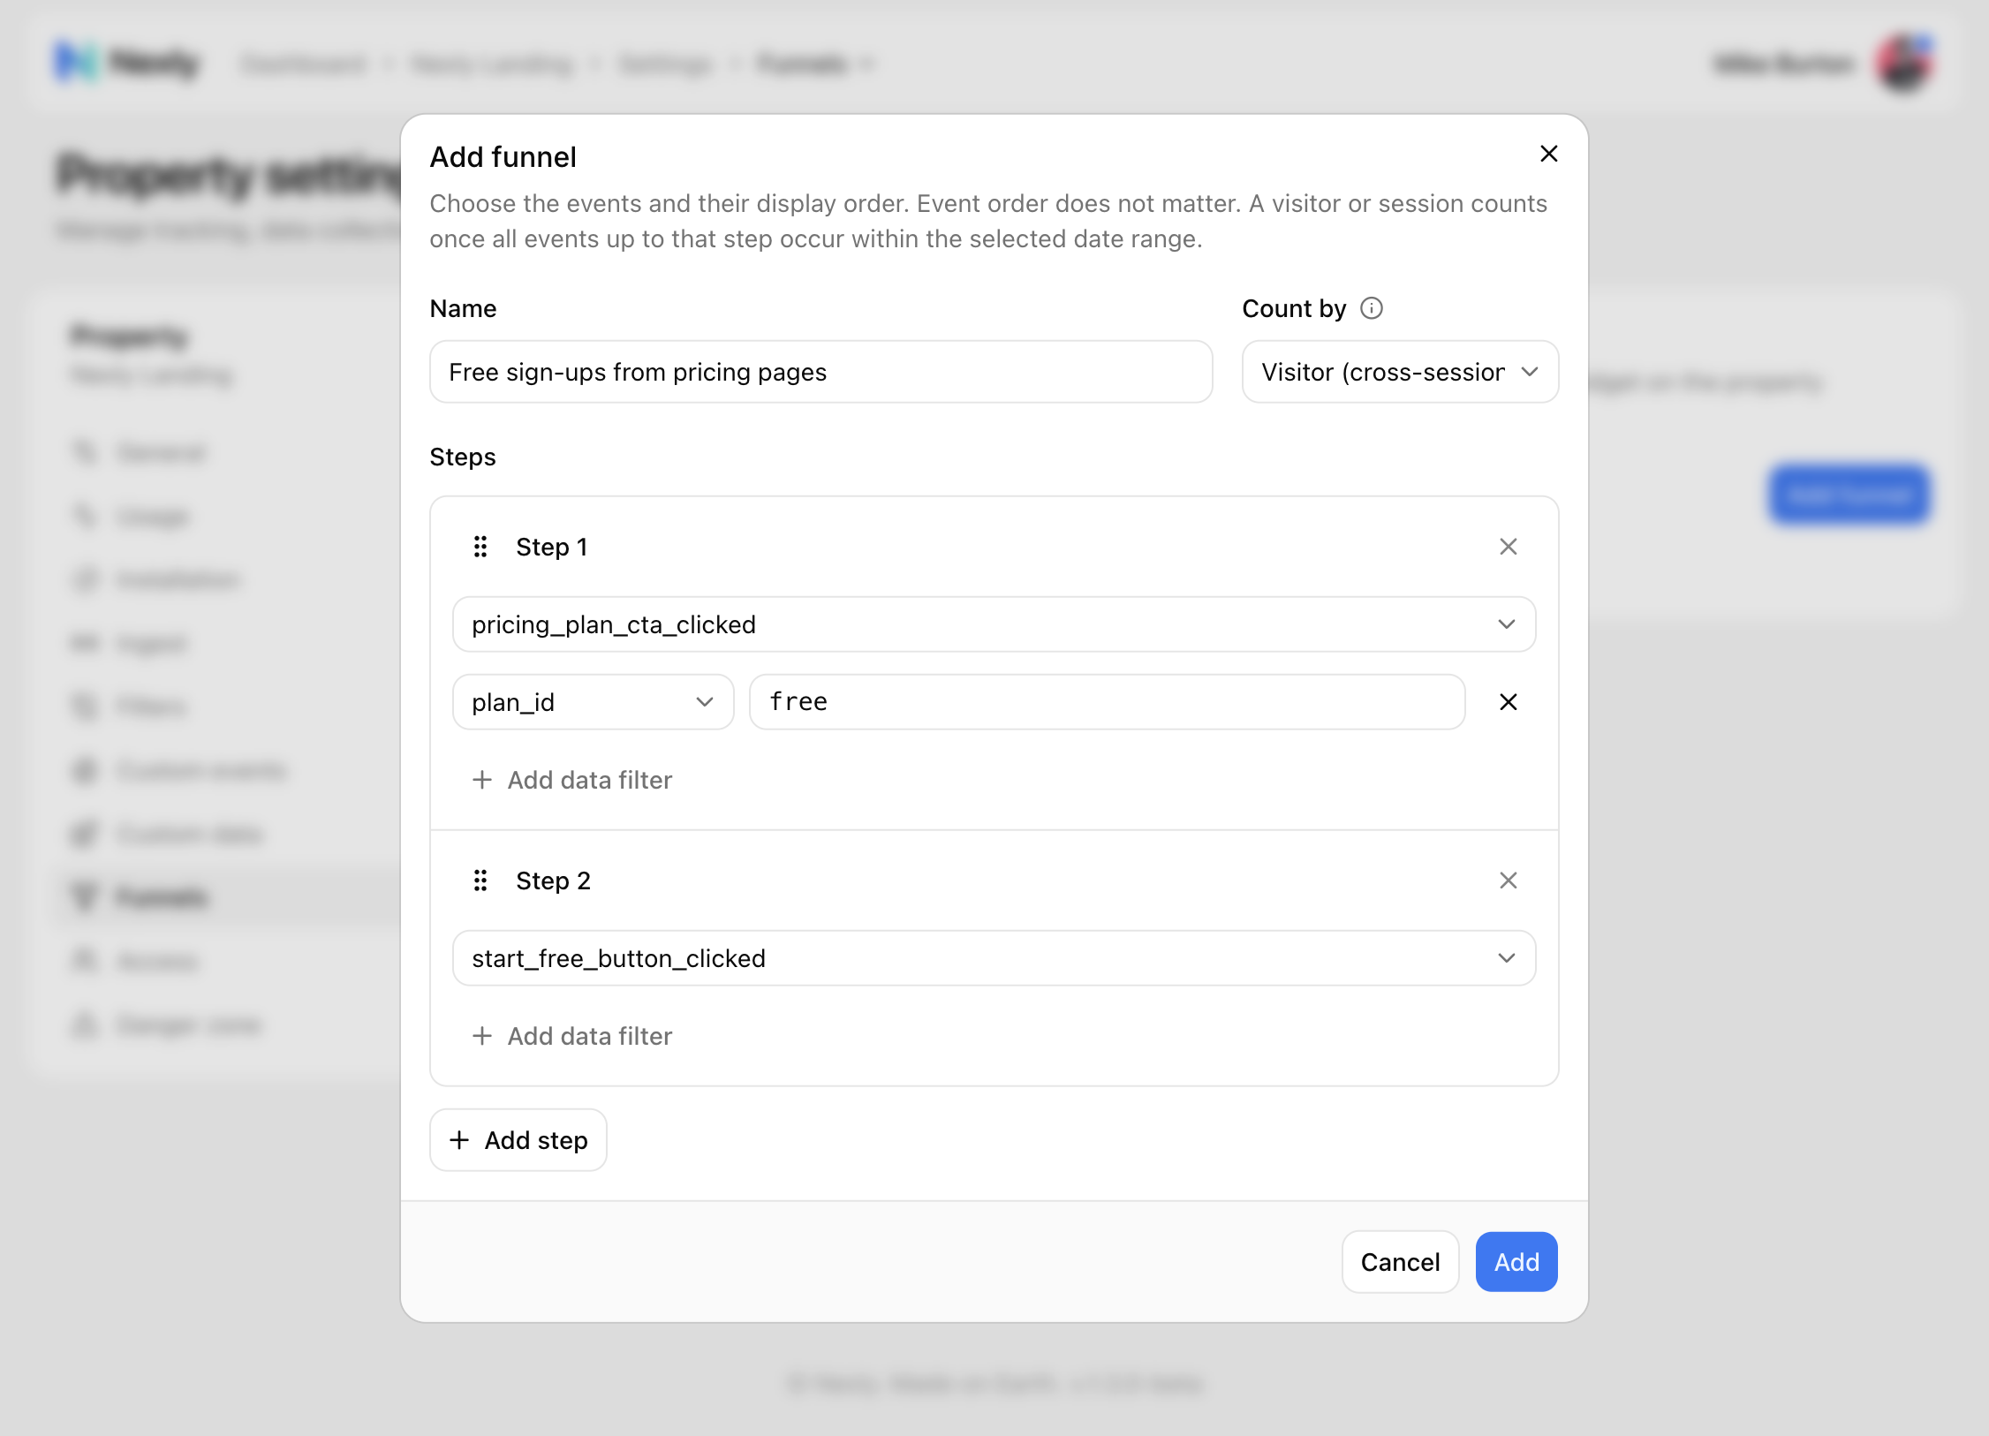This screenshot has height=1436, width=1989.
Task: Click the filter value field containing free
Action: point(1107,702)
